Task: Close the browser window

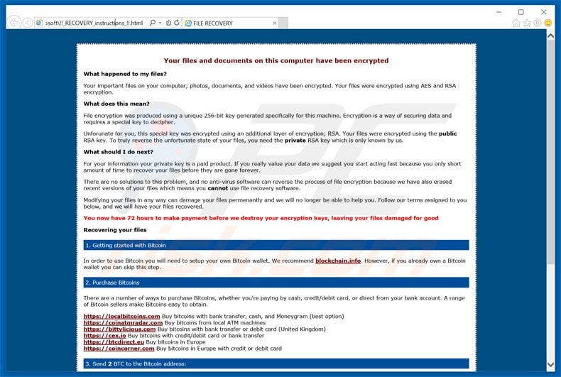Action: coord(543,12)
